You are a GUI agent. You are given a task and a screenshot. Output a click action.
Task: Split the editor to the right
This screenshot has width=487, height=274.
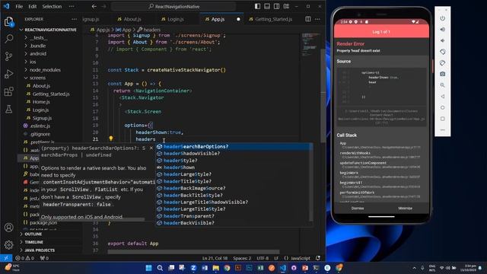pos(307,19)
